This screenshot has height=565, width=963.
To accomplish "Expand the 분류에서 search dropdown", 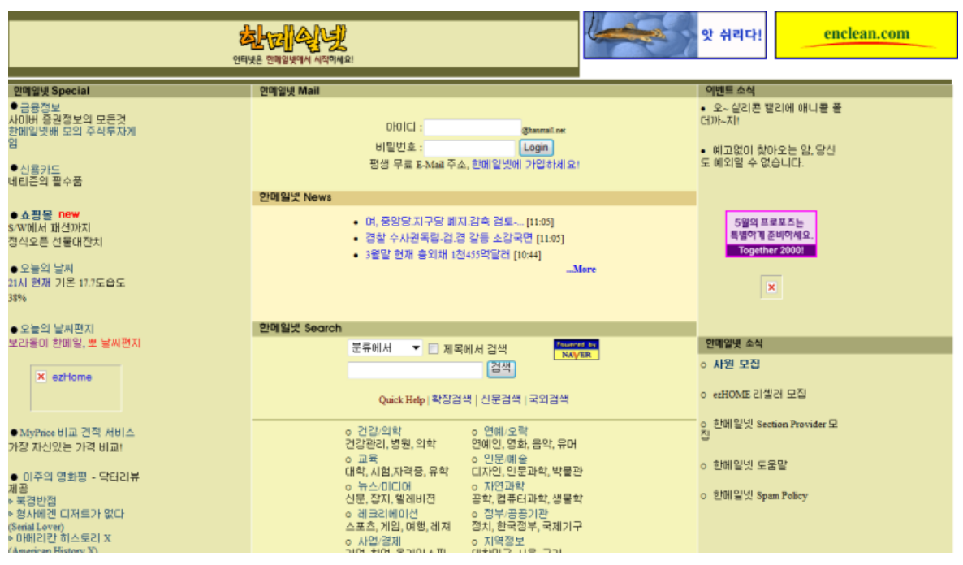I will coord(385,348).
